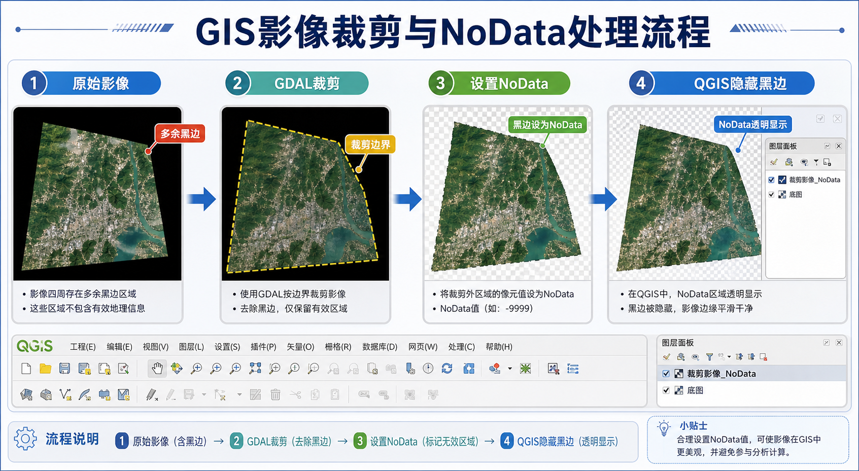Click the Add Group icon in bottom layer panel

681,357
